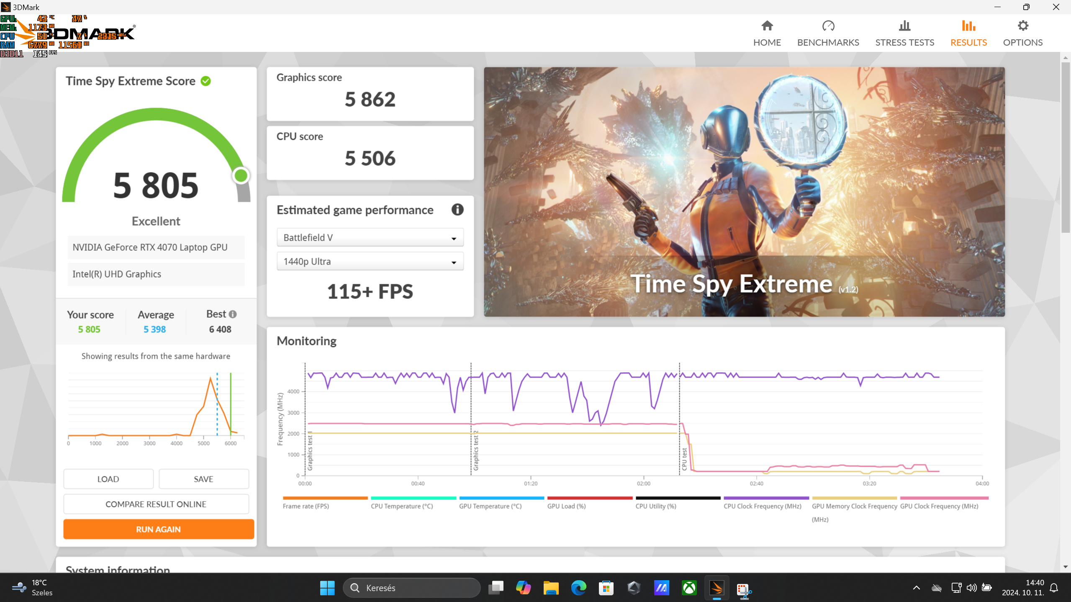The image size is (1071, 602).
Task: Select the RESULTS tab
Action: pyautogui.click(x=968, y=33)
